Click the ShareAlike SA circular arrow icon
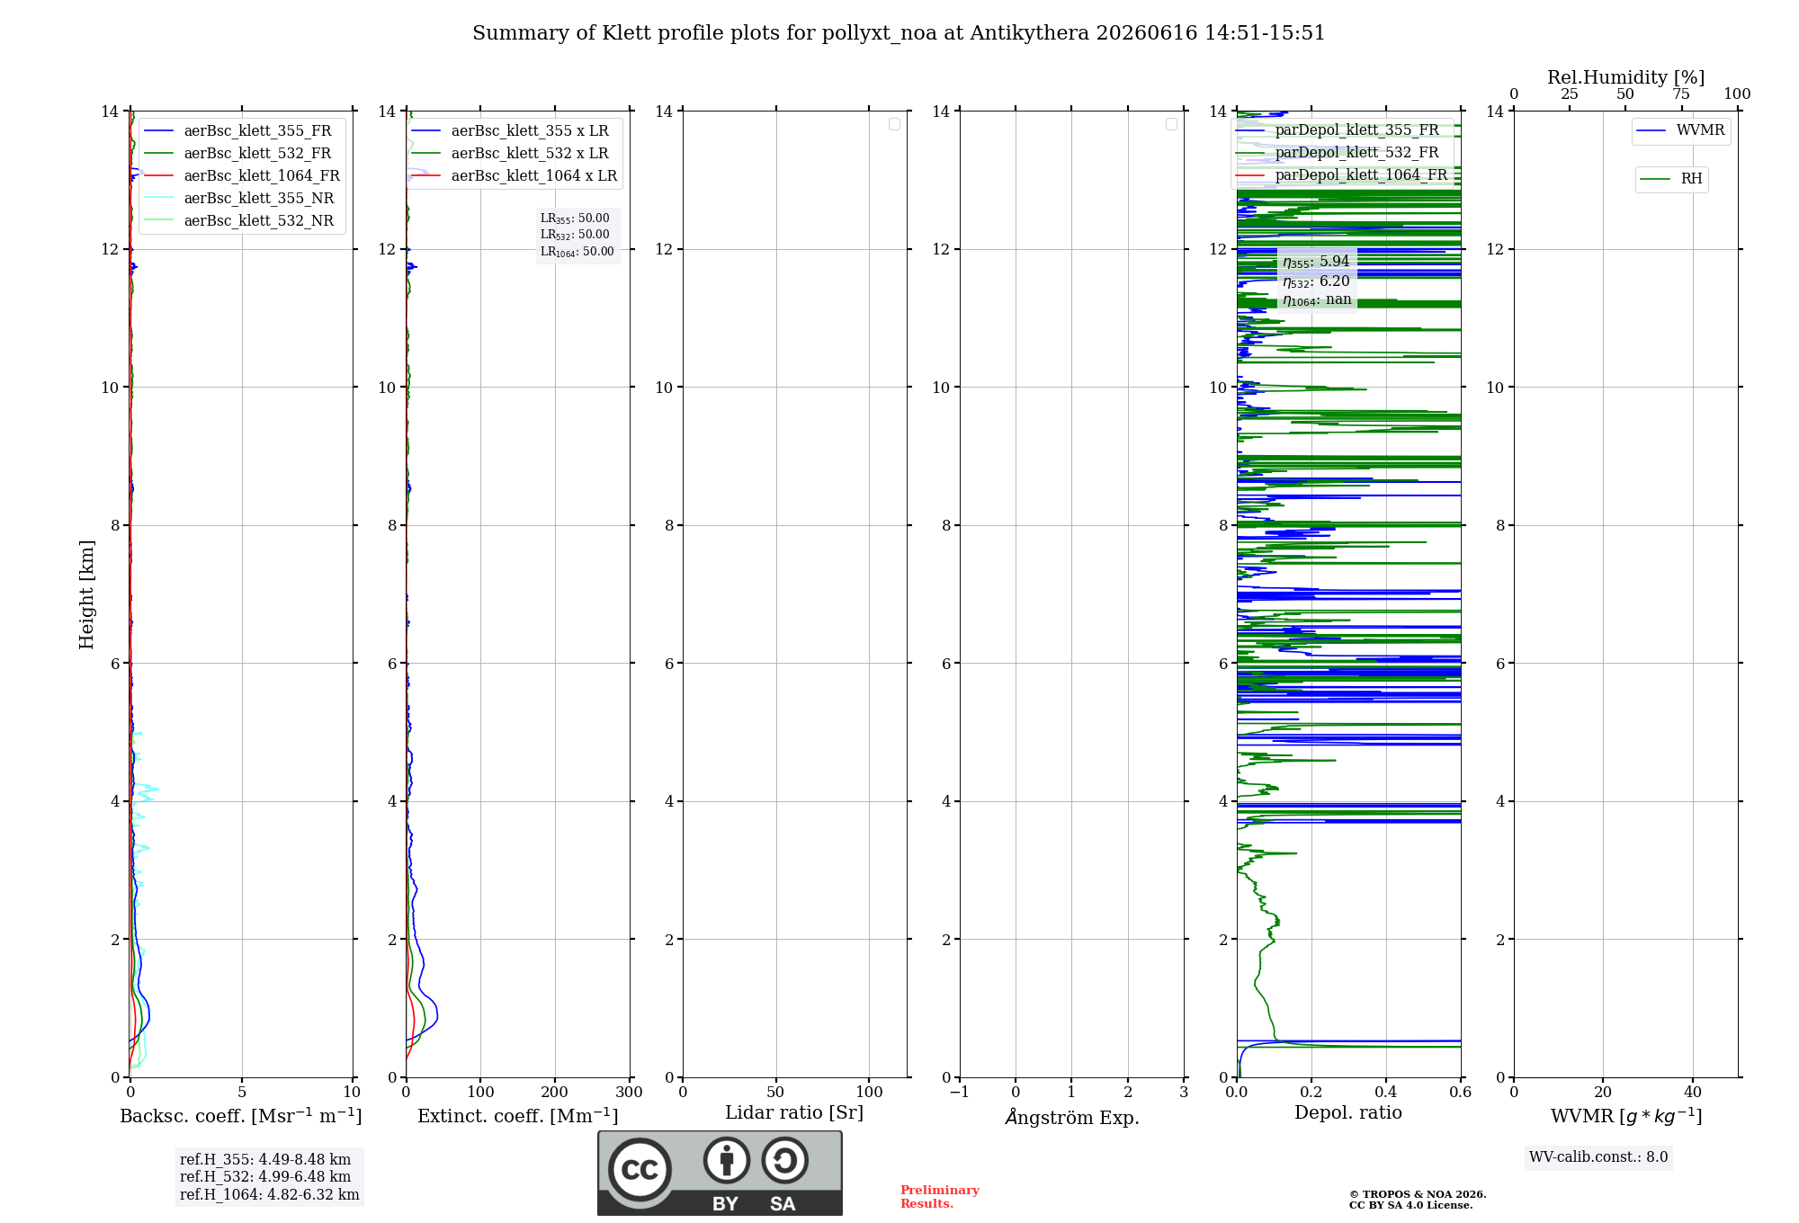1799x1223 pixels. point(784,1160)
